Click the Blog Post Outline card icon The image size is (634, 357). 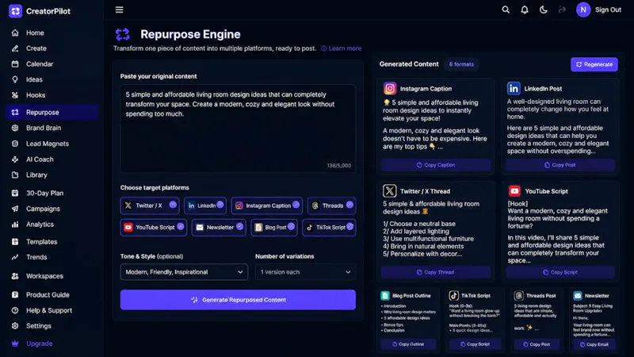[x=385, y=295]
